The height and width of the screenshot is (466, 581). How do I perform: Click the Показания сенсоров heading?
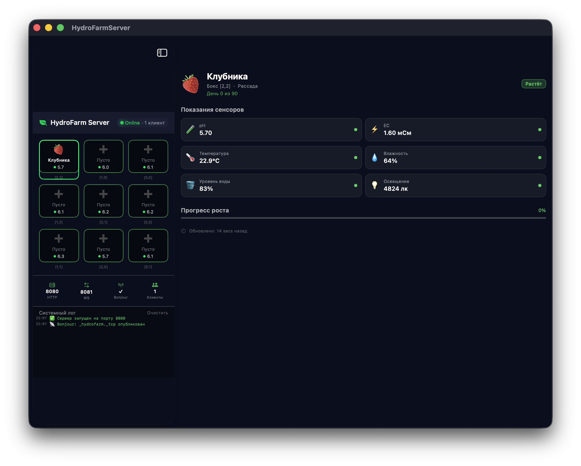pos(212,110)
